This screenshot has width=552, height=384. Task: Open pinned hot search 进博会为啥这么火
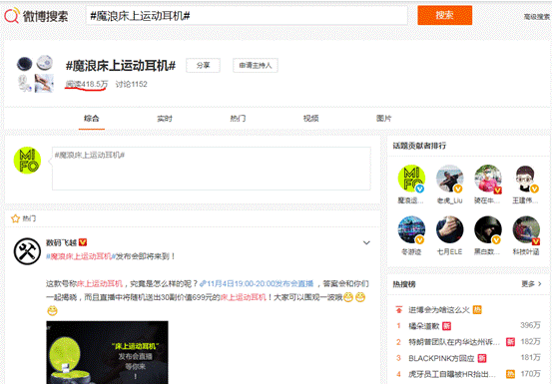click(439, 310)
